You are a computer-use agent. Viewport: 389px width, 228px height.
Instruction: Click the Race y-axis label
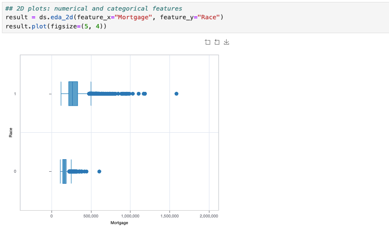[x=11, y=133]
